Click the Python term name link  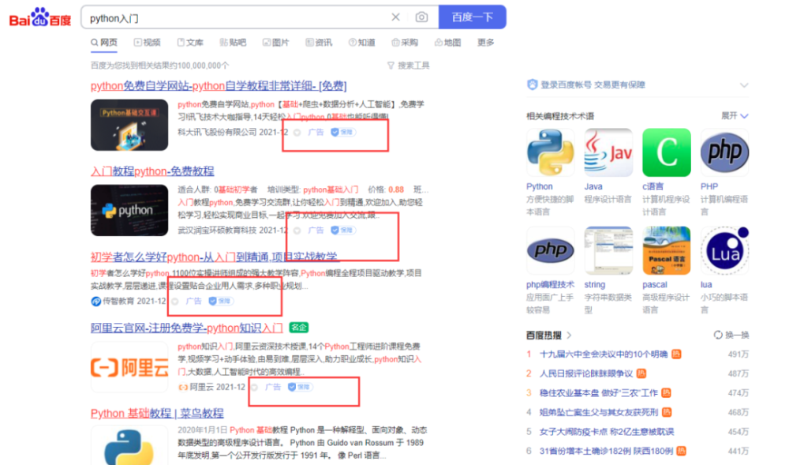click(x=540, y=186)
